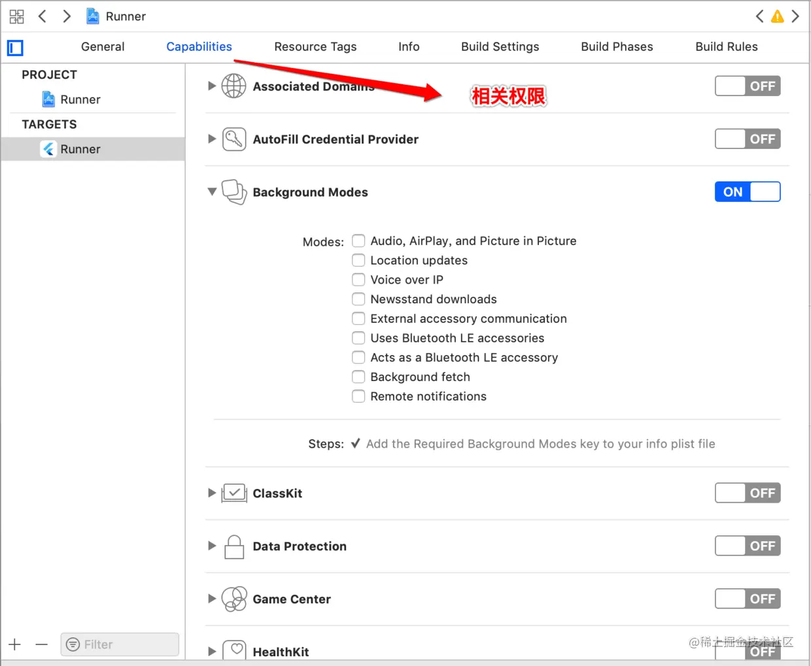
Task: Expand the ClassKit capability
Action: pos(212,493)
